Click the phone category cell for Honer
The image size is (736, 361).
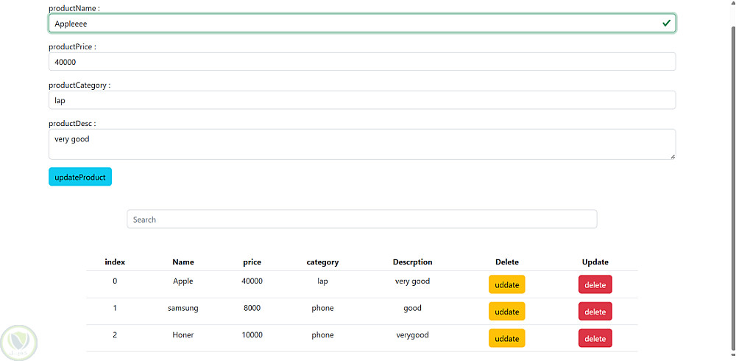[x=322, y=335]
